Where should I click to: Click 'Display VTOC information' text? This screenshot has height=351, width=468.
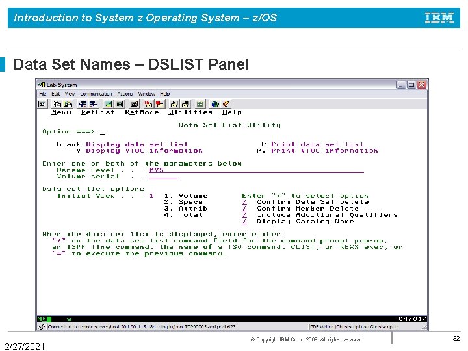click(x=144, y=151)
